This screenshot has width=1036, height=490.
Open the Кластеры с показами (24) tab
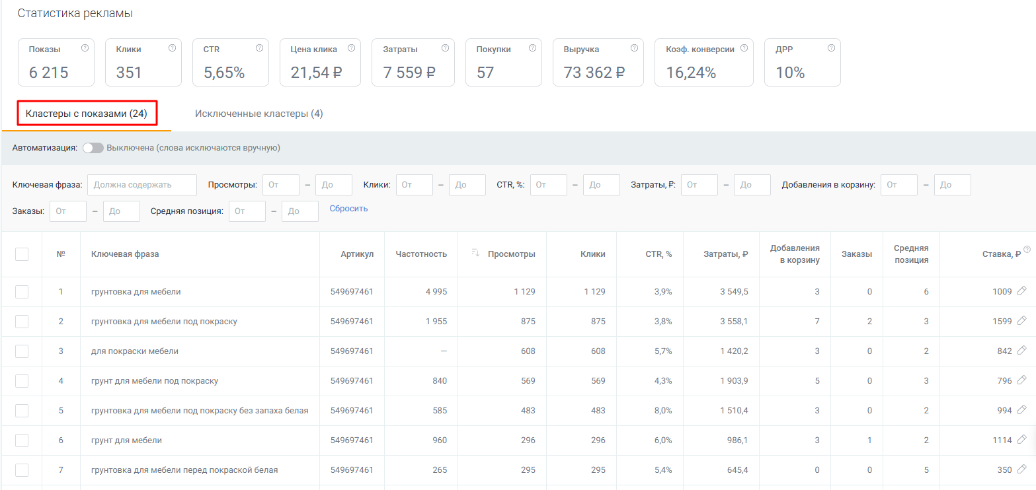point(87,114)
